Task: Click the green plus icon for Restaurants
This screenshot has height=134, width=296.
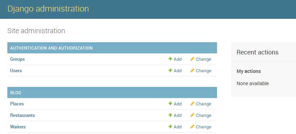Action: [x=170, y=115]
